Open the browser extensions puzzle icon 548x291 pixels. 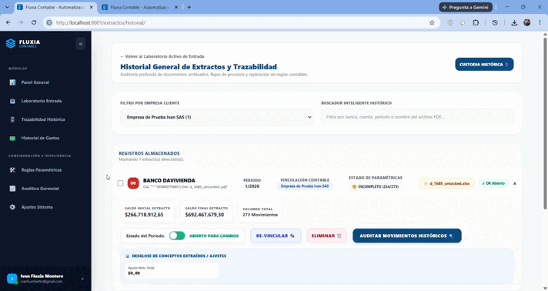(476, 22)
